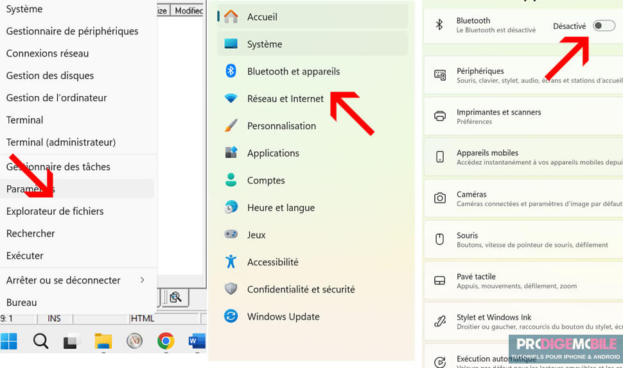Select Accueil label in Settings

point(262,17)
